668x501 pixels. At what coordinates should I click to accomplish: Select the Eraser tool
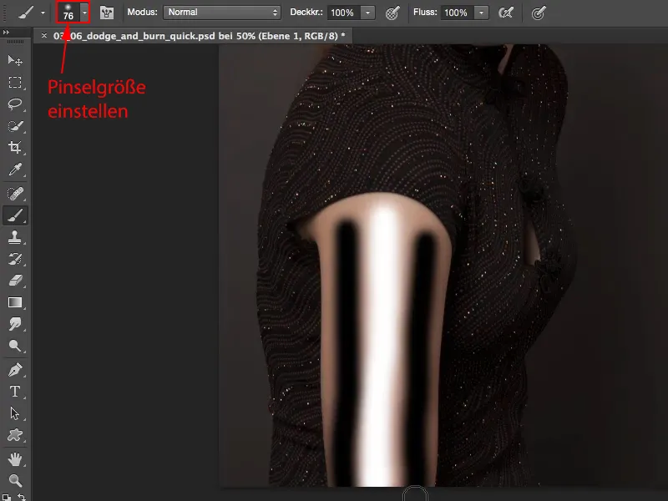[x=15, y=281]
